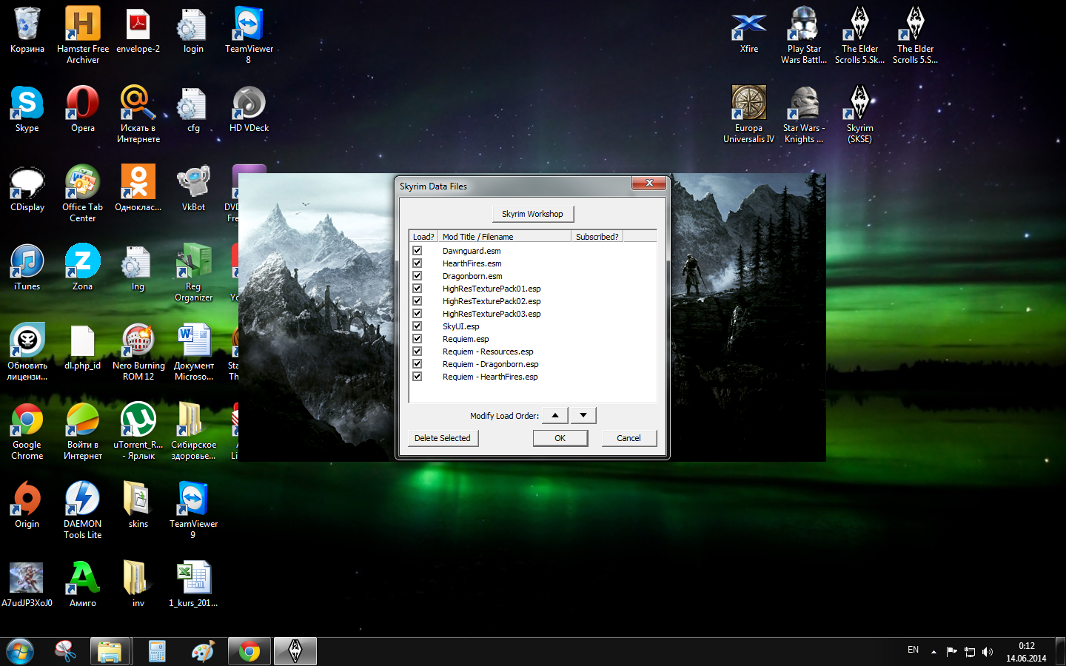Click the Windows Start button

click(20, 651)
